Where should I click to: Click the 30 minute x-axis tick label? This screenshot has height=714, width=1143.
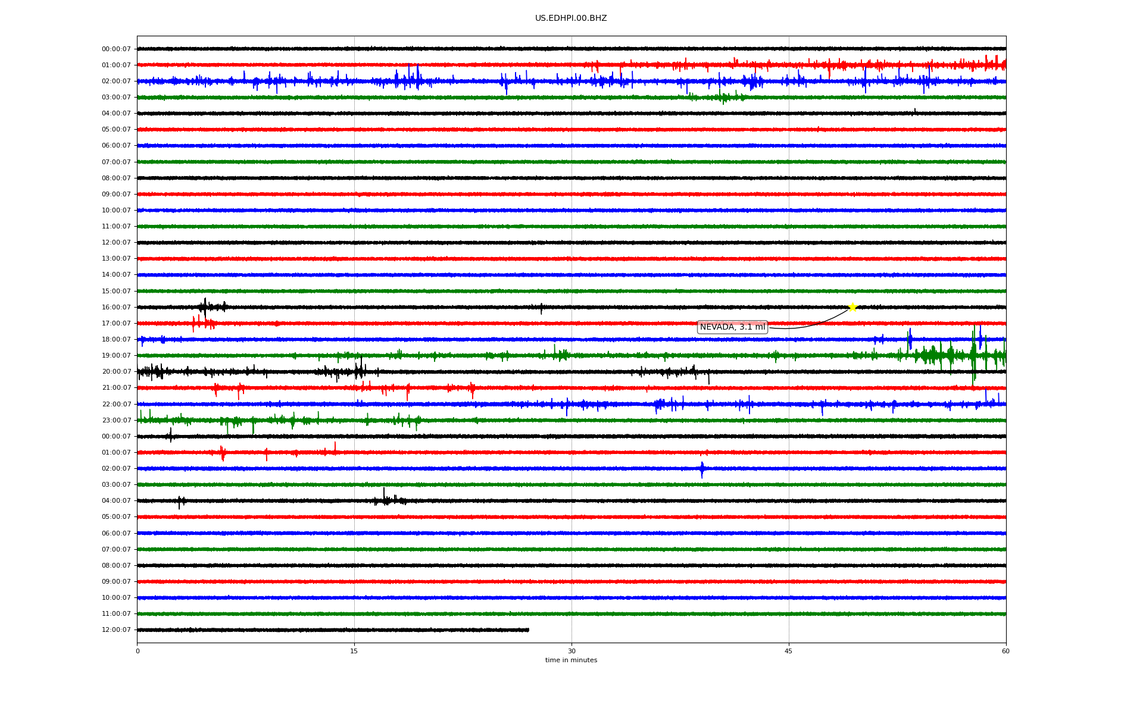coord(571,652)
